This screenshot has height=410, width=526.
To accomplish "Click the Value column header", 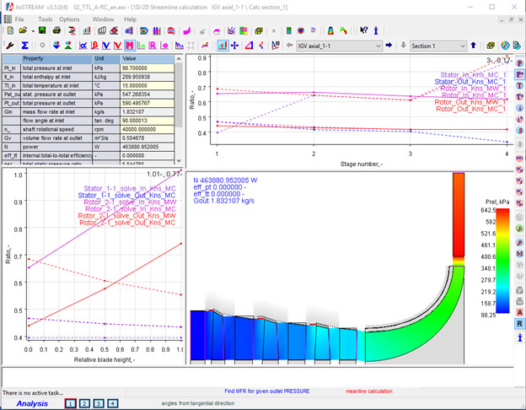I will 148,59.
